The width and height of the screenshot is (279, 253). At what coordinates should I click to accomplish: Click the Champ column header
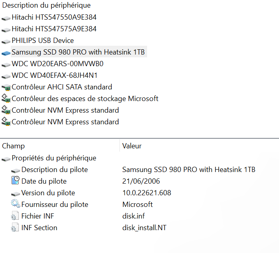14,146
